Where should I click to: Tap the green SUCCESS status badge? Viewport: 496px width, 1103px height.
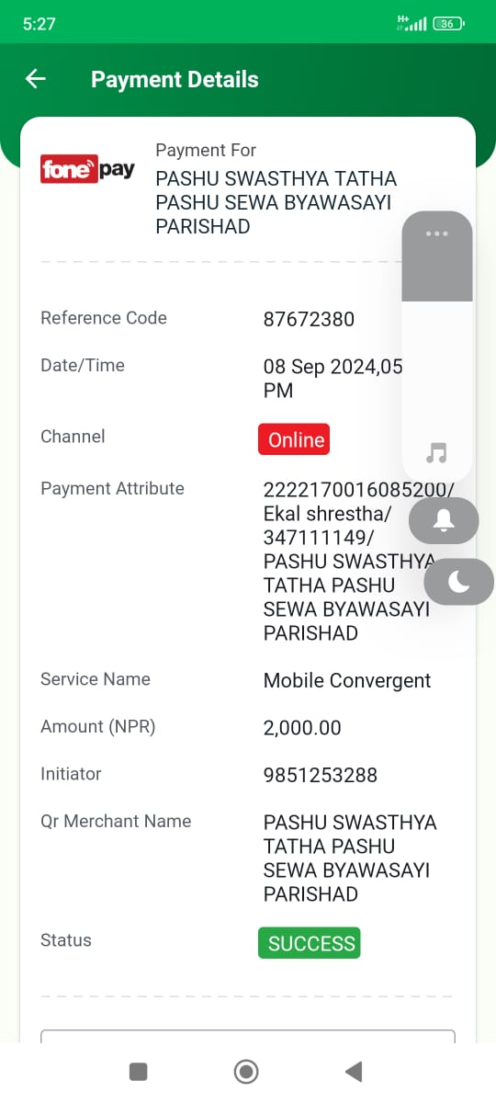pyautogui.click(x=310, y=943)
